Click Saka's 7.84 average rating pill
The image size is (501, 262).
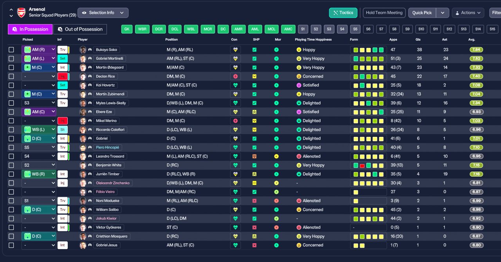click(476, 50)
